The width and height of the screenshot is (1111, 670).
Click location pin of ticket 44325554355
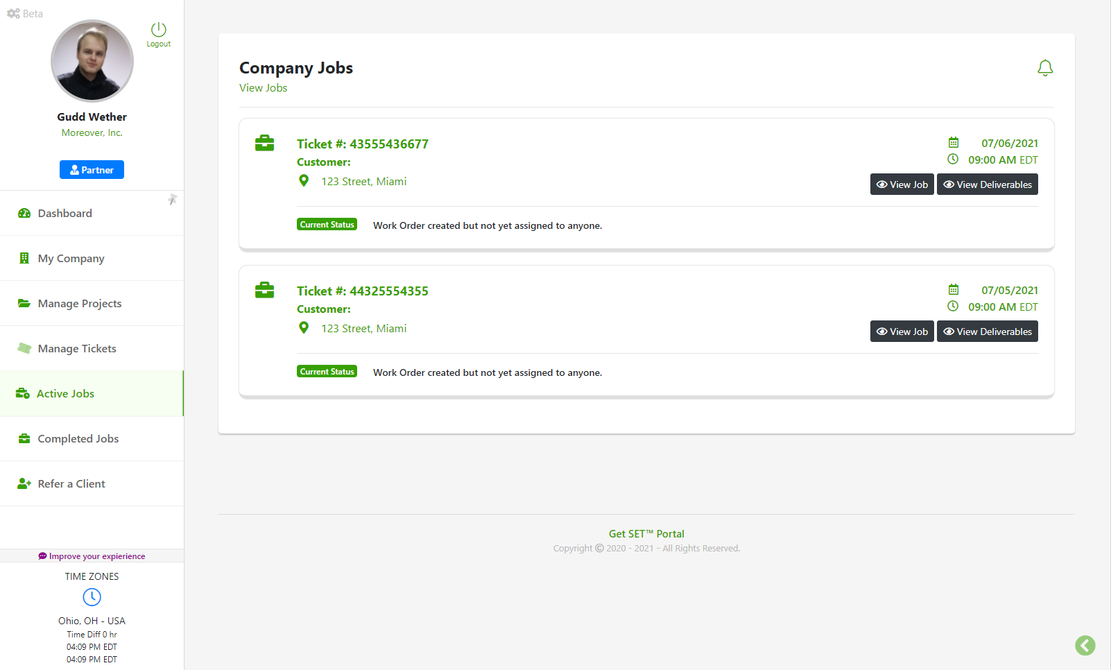(304, 328)
